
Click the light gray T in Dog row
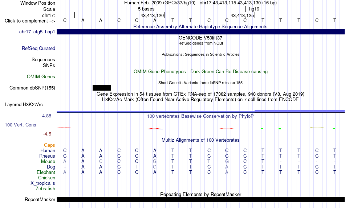[x=137, y=167]
